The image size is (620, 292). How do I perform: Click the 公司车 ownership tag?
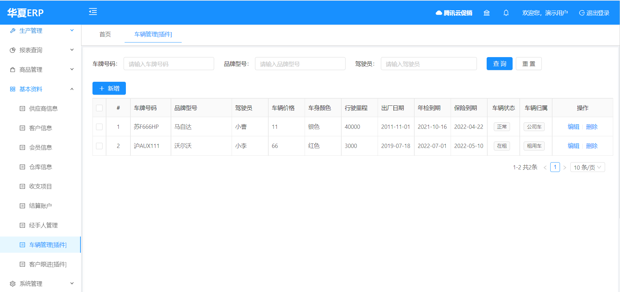click(x=534, y=127)
